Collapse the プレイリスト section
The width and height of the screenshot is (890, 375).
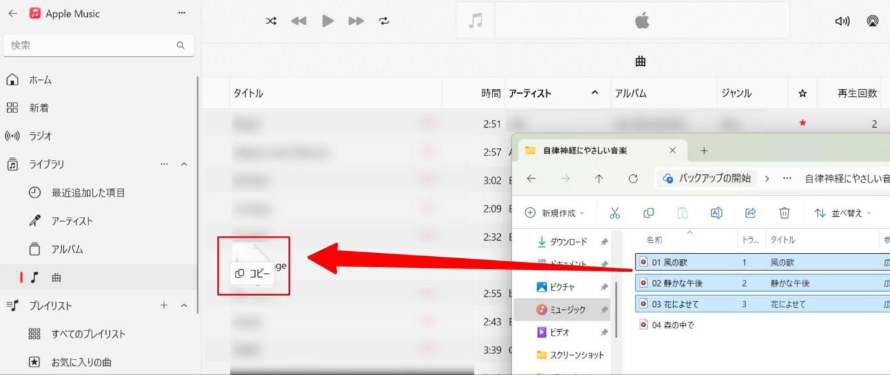click(183, 305)
